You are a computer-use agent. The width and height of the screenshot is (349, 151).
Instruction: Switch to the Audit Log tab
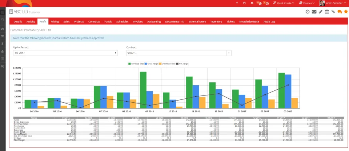269,21
